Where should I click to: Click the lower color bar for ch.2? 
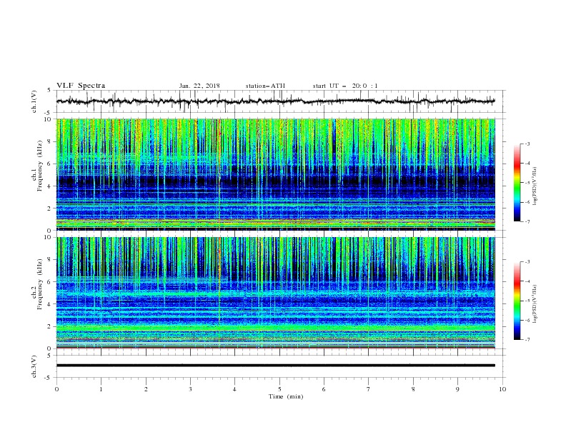click(x=517, y=301)
